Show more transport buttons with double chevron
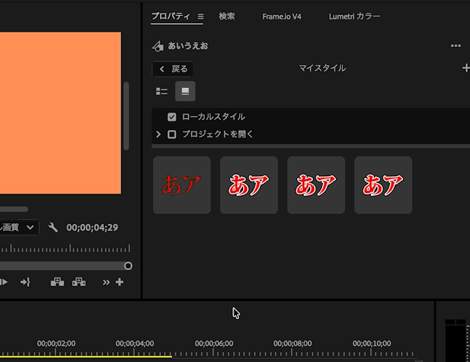The width and height of the screenshot is (470, 362). [106, 282]
